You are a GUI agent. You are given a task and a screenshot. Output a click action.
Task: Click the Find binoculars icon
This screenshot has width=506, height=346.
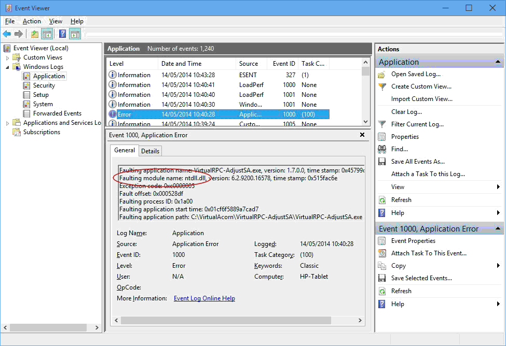click(x=382, y=149)
